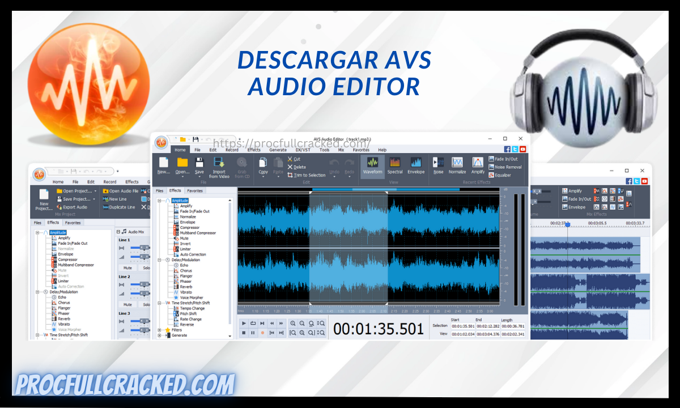This screenshot has width=680, height=408.
Task: Edit the Selection Start time field
Action: pyautogui.click(x=463, y=326)
